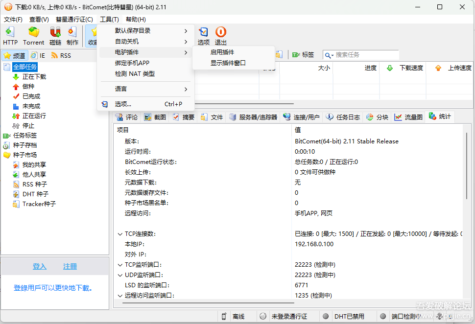Image resolution: width=475 pixels, height=324 pixels.
Task: Open the 文件(F) menu
Action: [x=13, y=20]
